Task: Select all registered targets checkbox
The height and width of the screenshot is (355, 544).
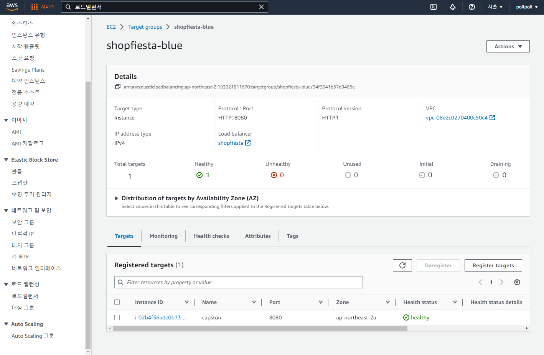Action: coord(117,302)
